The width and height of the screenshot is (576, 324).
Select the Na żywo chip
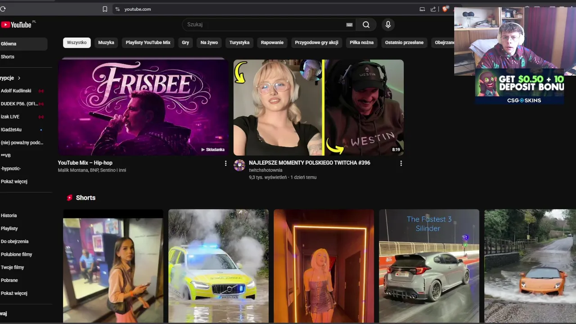click(x=209, y=43)
